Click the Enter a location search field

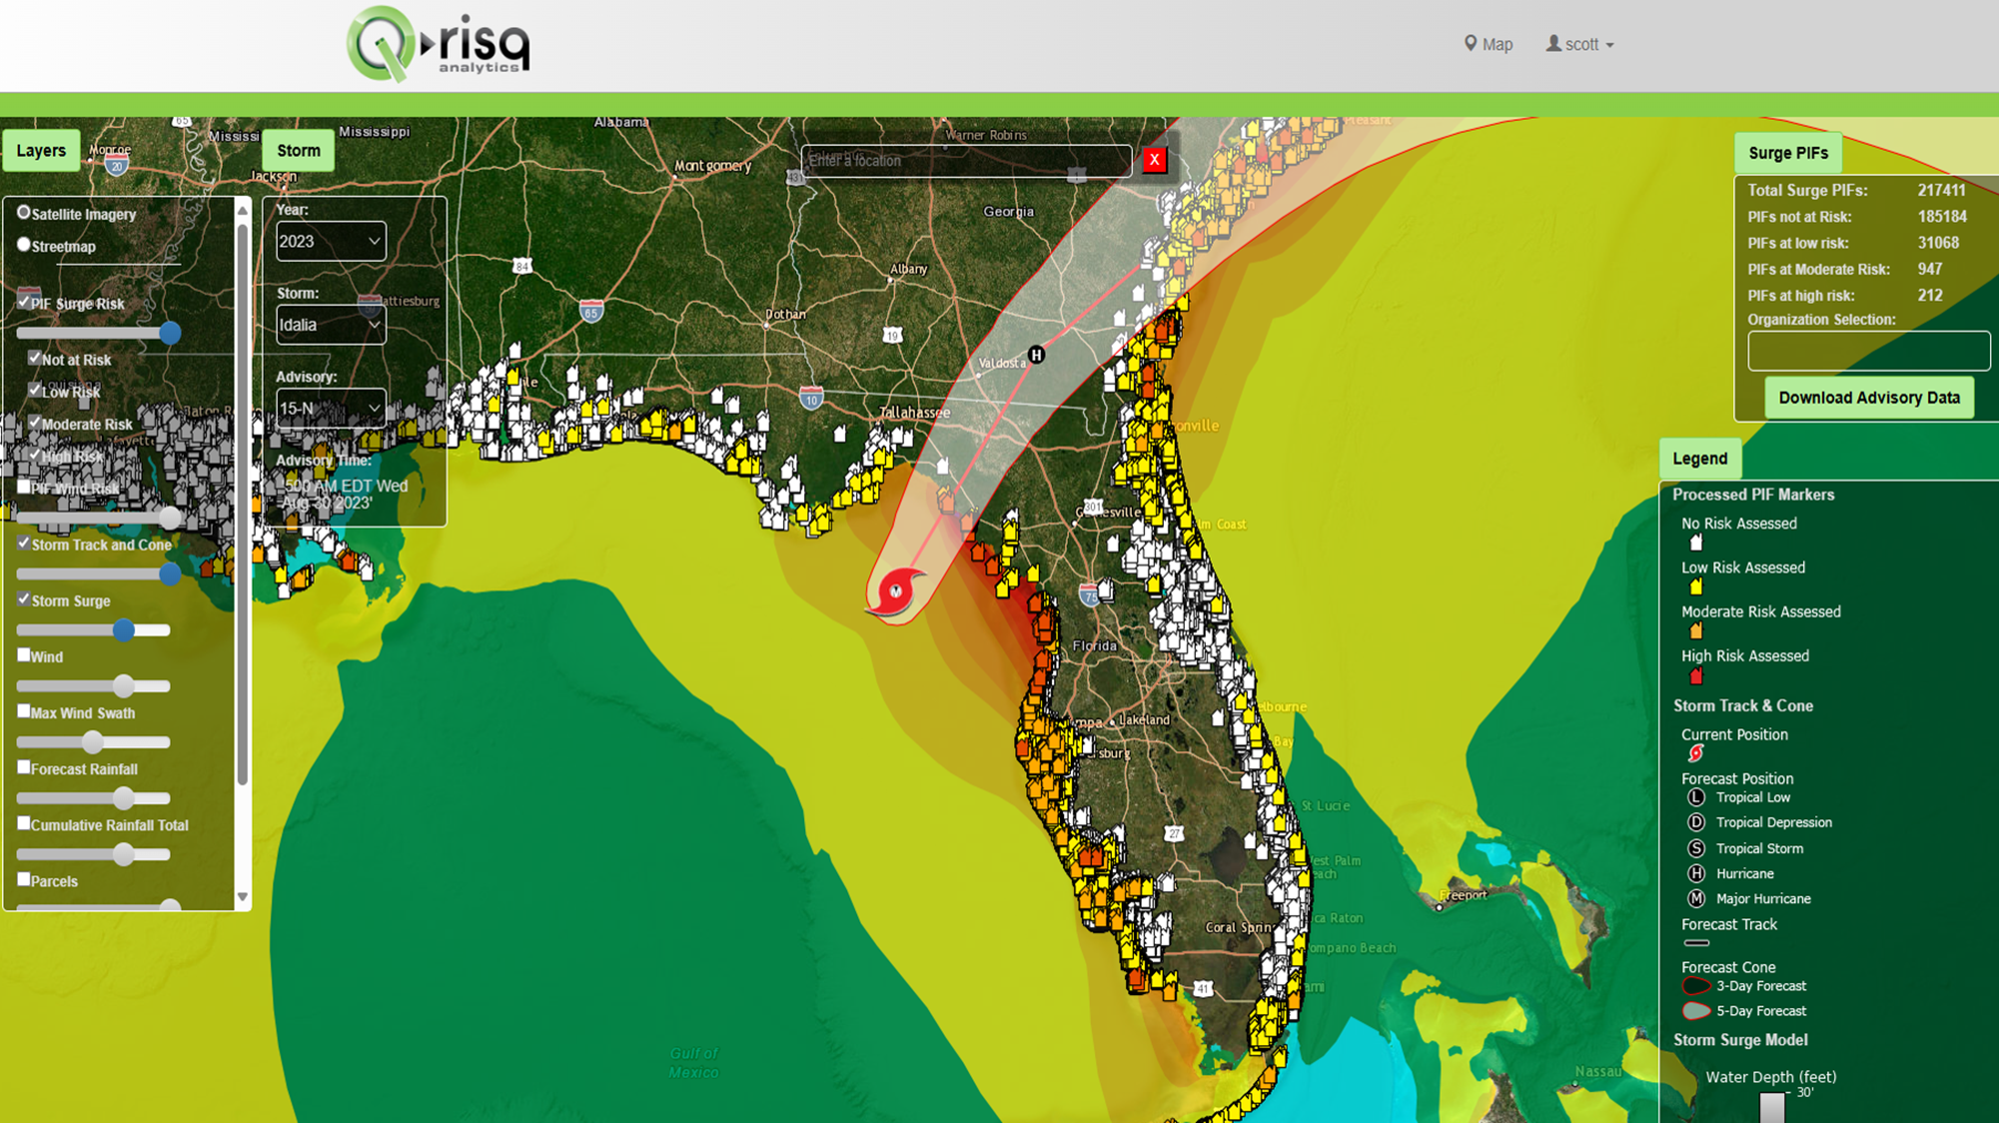tap(966, 161)
